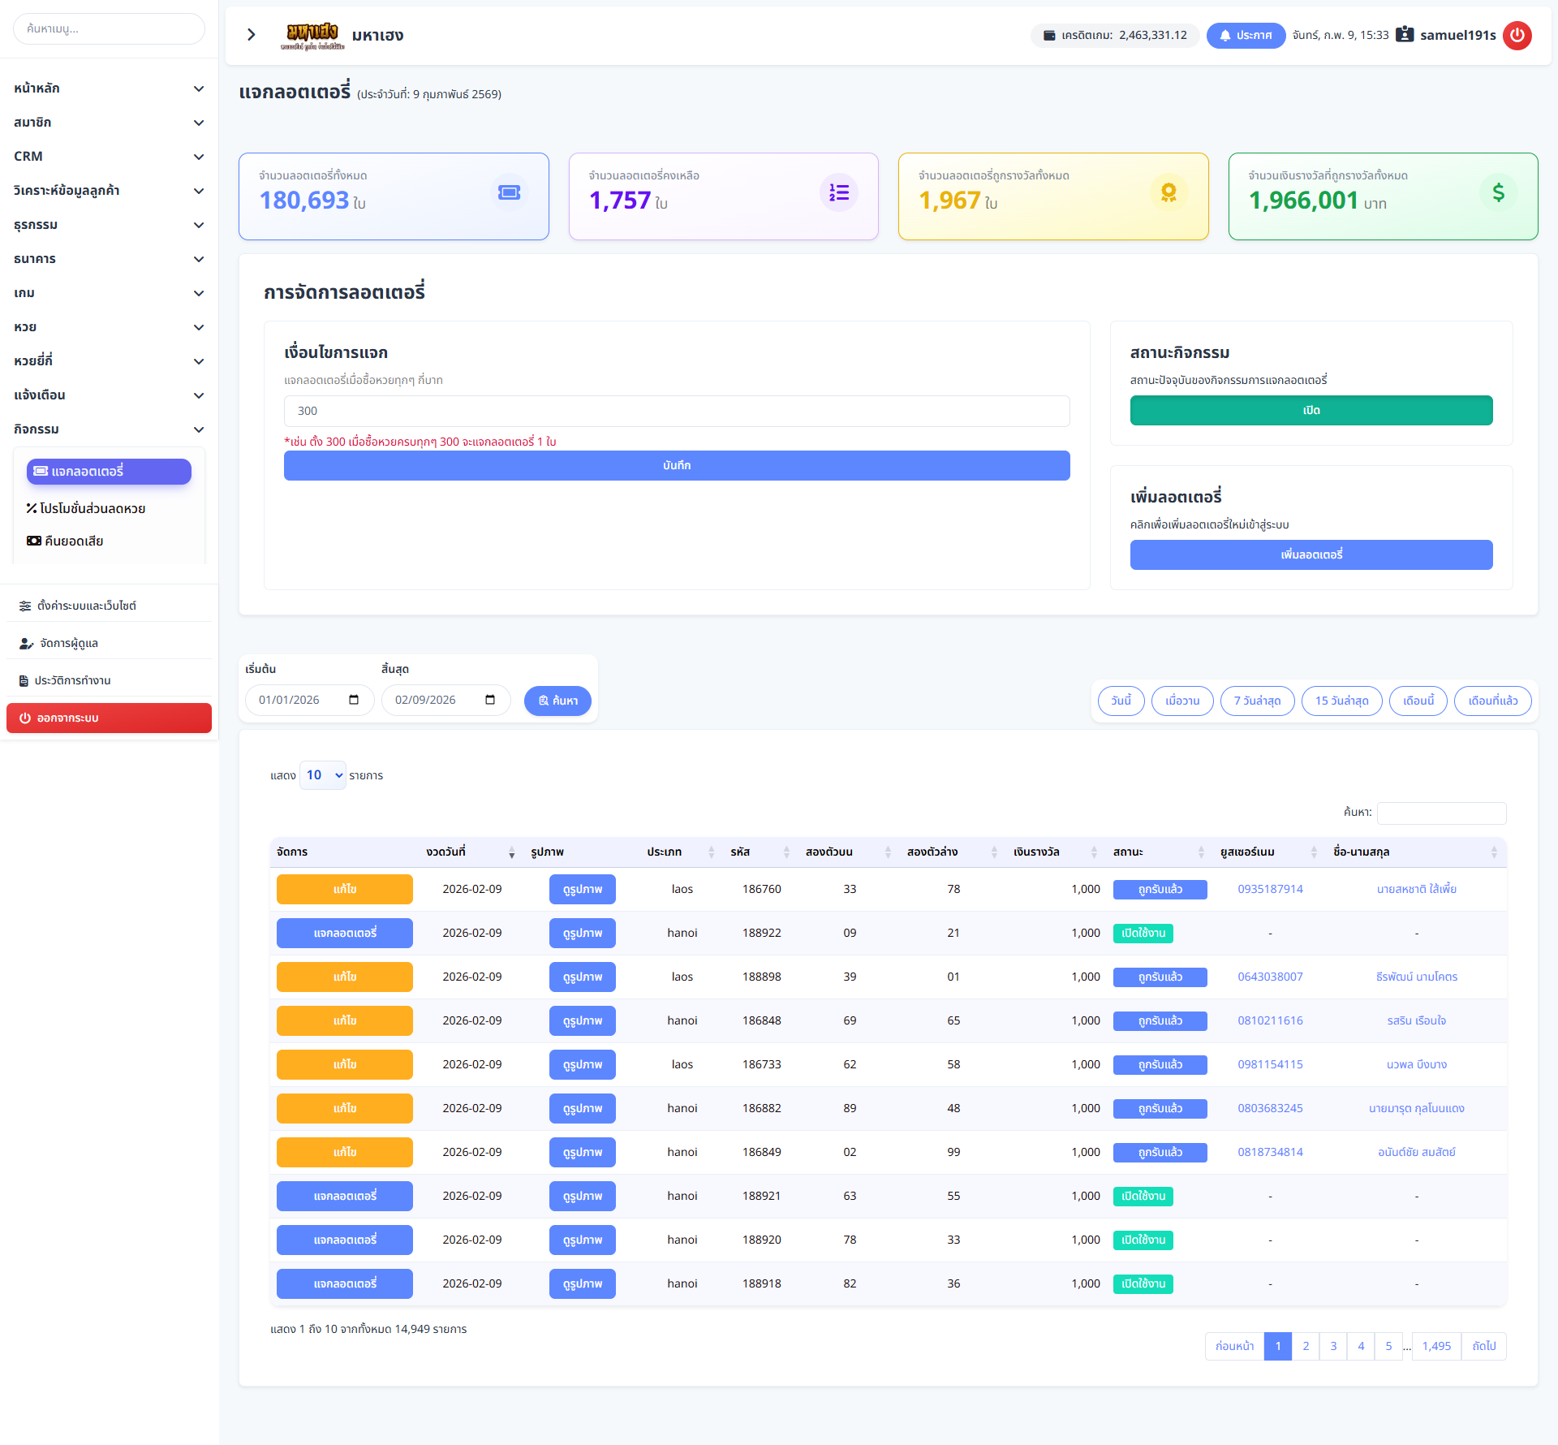
Task: Click the เพิ่มลอตเตอรี่ button
Action: (x=1311, y=554)
